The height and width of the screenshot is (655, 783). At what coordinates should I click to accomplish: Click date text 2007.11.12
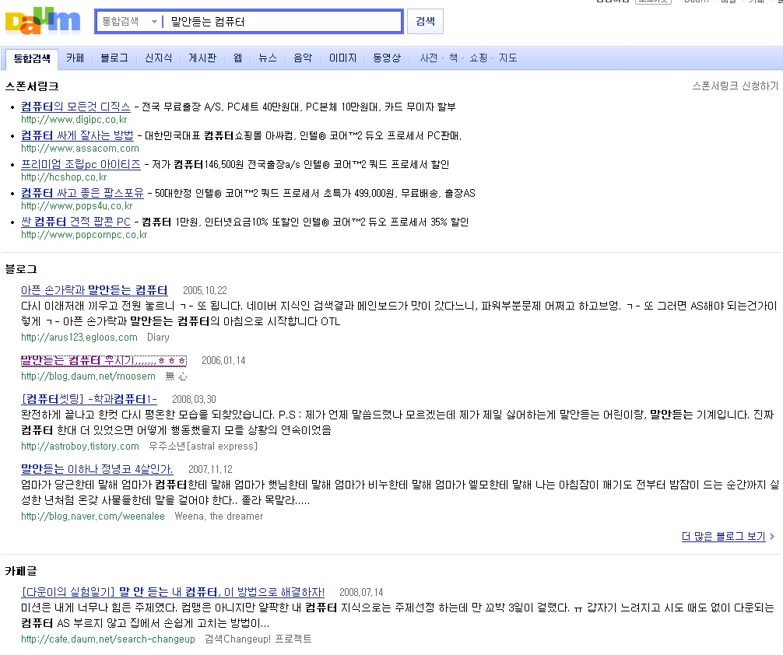tap(210, 469)
